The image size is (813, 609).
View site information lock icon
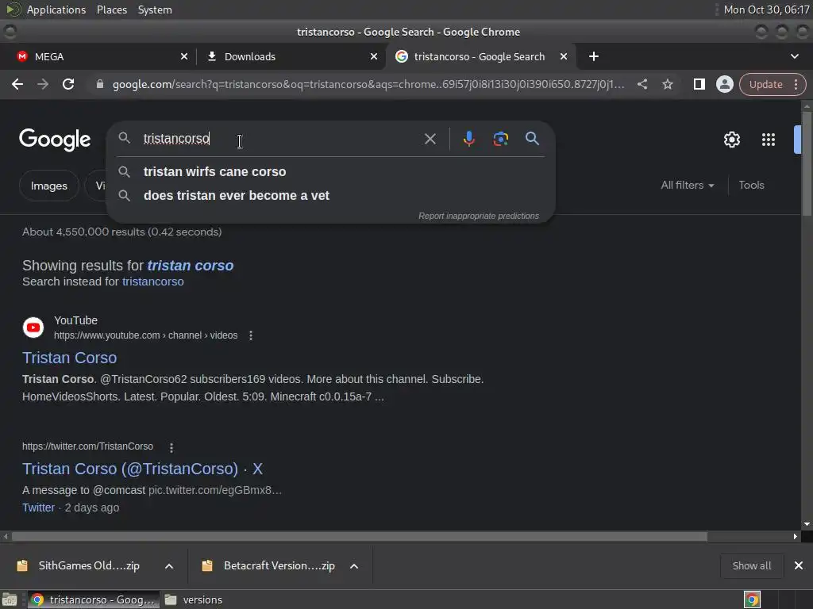point(99,84)
